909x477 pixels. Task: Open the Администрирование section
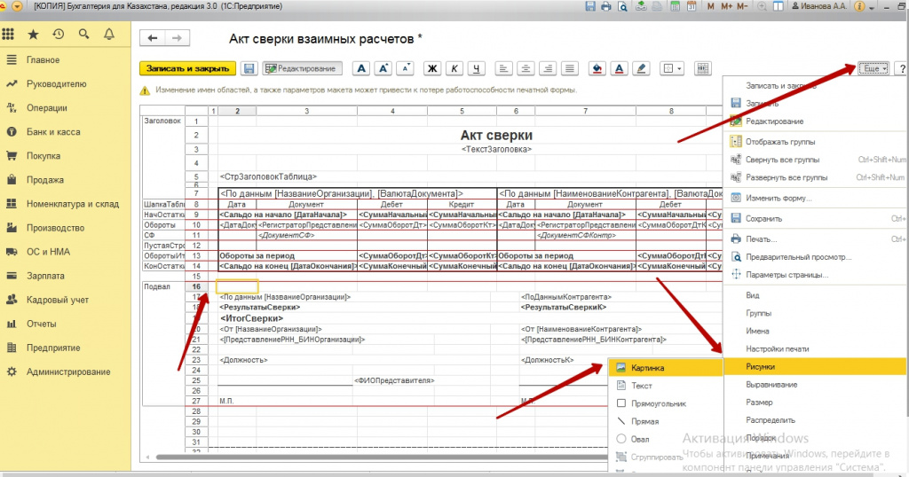pyautogui.click(x=68, y=371)
